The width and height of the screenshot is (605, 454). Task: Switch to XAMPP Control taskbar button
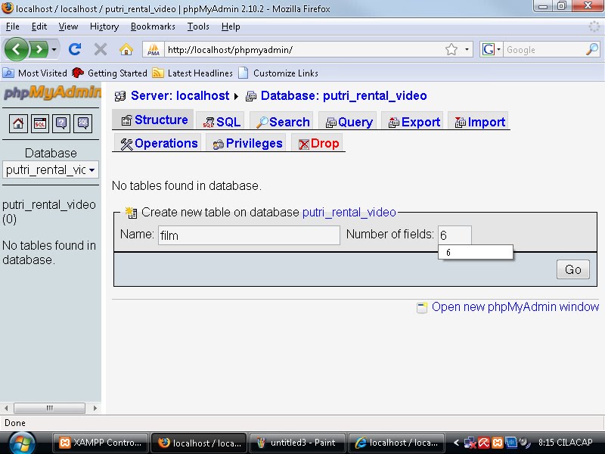100,443
